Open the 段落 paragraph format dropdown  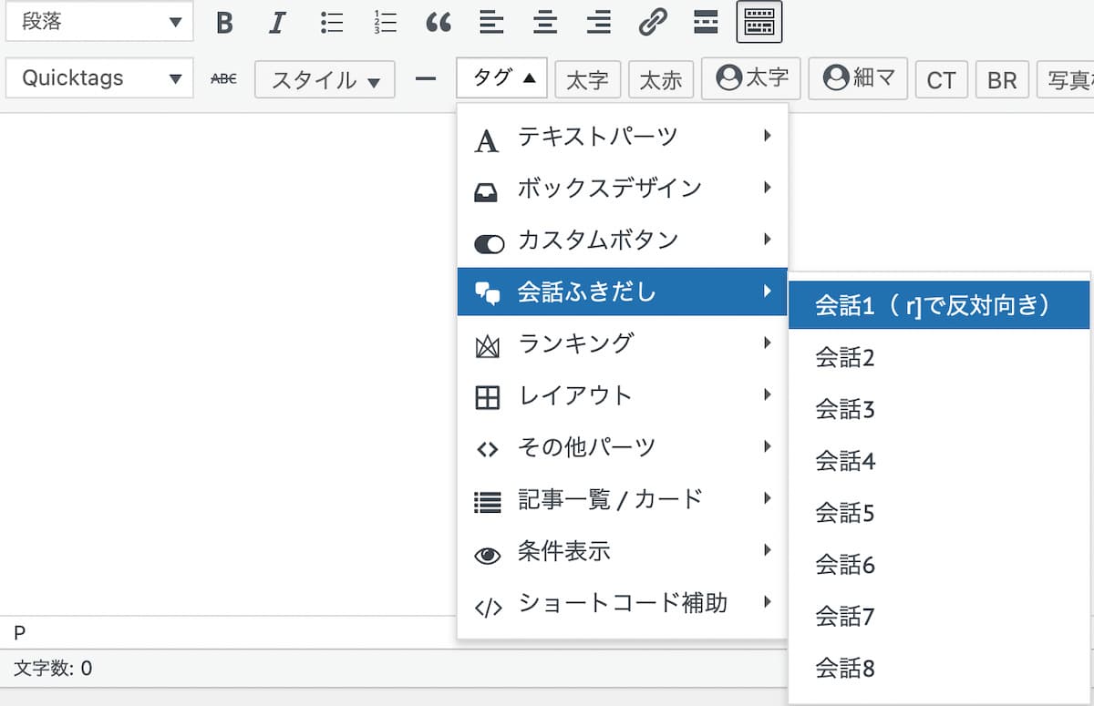pyautogui.click(x=99, y=23)
